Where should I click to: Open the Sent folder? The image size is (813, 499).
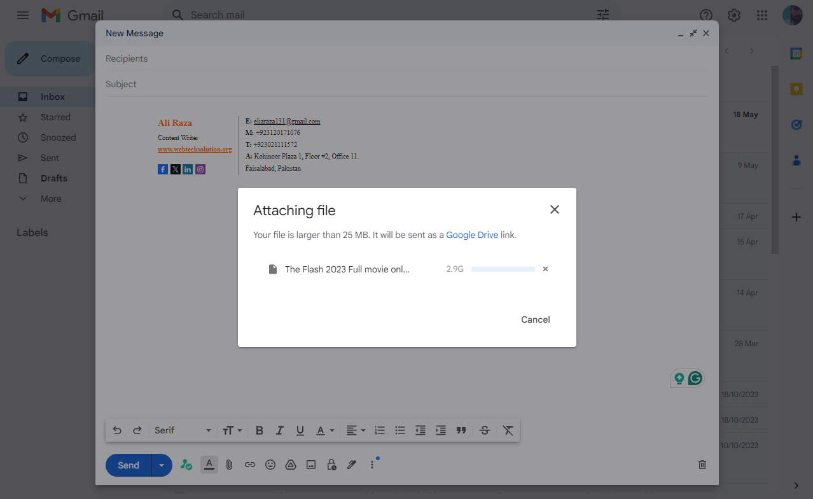click(50, 158)
